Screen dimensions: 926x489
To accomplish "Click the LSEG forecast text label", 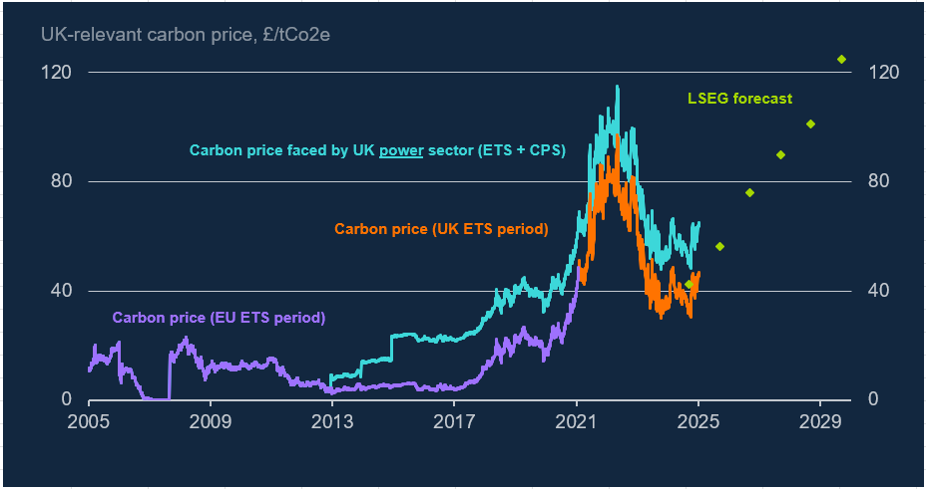I will coord(739,99).
